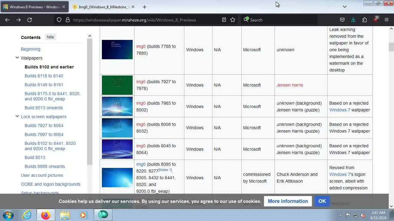The image size is (394, 221).
Task: Open the extensions puzzle icon
Action: 364,20
